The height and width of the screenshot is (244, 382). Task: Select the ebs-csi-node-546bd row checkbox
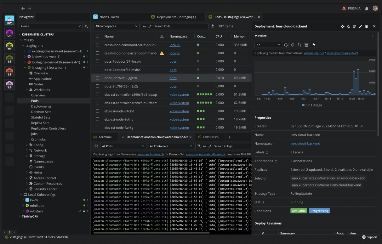tap(98, 111)
